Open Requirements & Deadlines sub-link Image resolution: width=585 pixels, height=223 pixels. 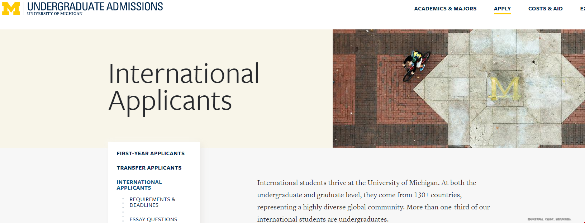click(153, 202)
